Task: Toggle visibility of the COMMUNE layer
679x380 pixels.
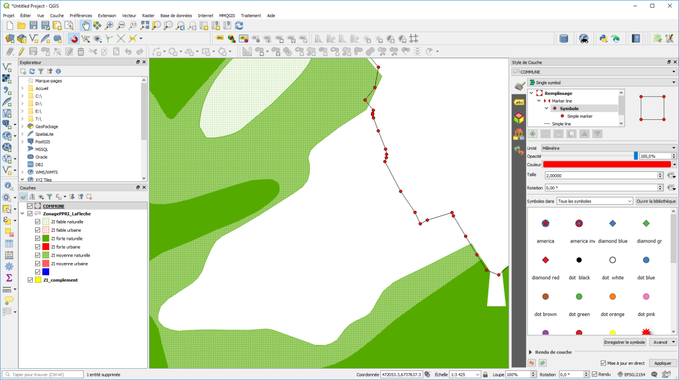Action: (30, 206)
